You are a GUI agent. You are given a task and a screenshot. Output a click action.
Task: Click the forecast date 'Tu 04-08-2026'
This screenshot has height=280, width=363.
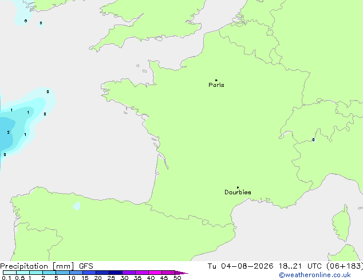point(240,266)
